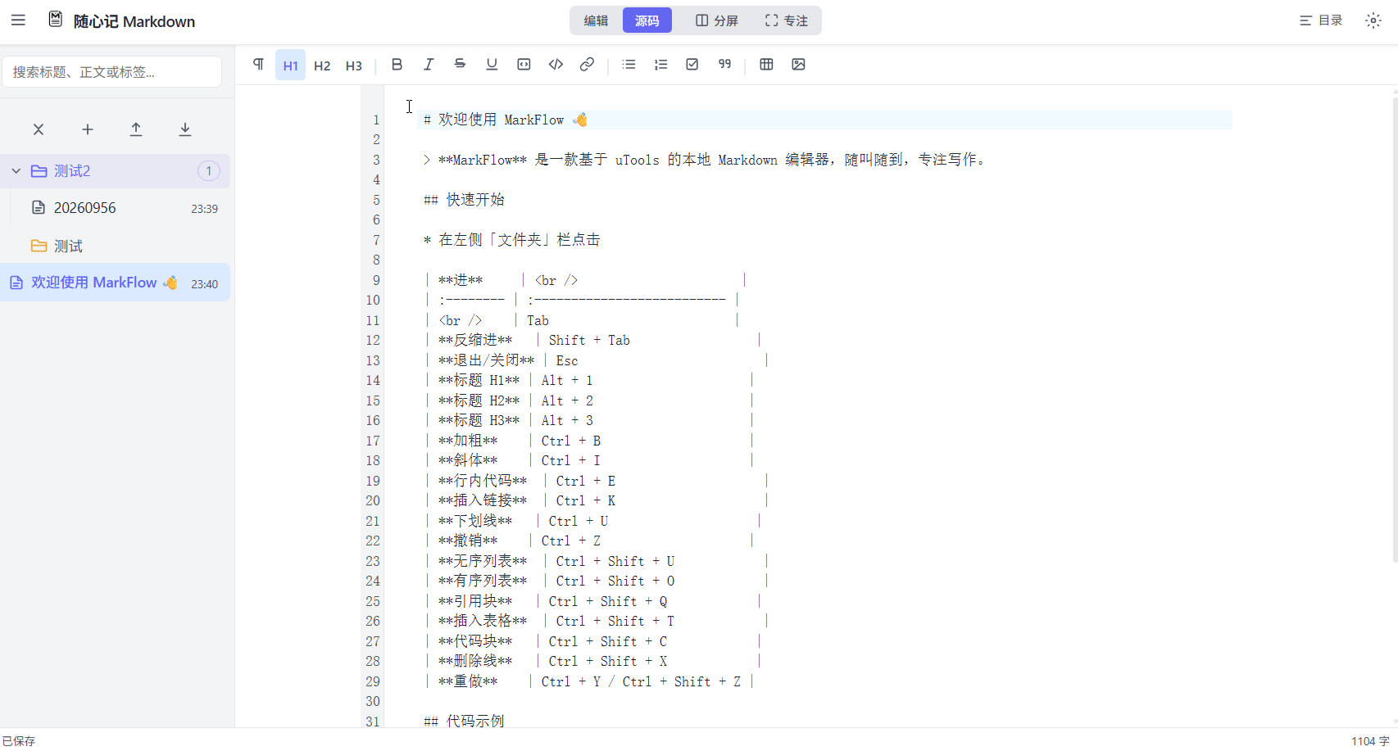Screen dimensions: 1398x751
Task: Toggle strikethrough formatting
Action: [460, 65]
